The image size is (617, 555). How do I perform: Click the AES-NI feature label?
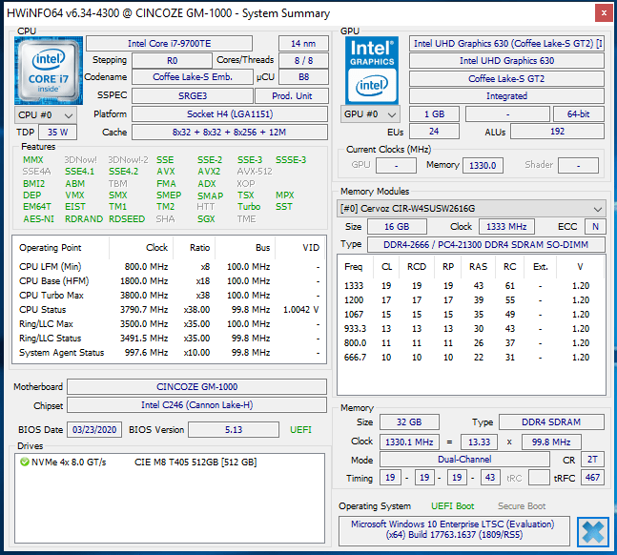[x=38, y=218]
